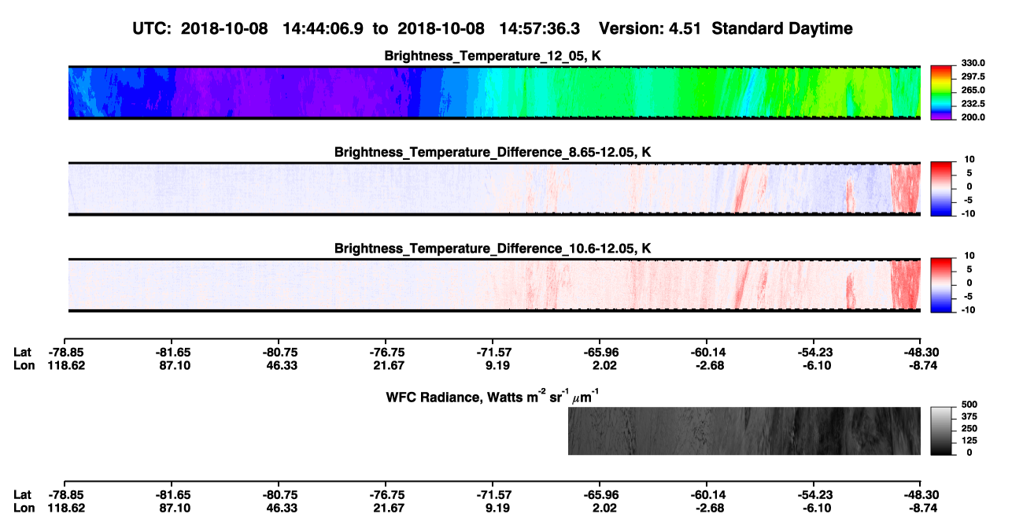Screen dimensions: 1023x525
Task: Click latitude '-48.30' on axis above WFC Radiance
Action: [x=920, y=353]
